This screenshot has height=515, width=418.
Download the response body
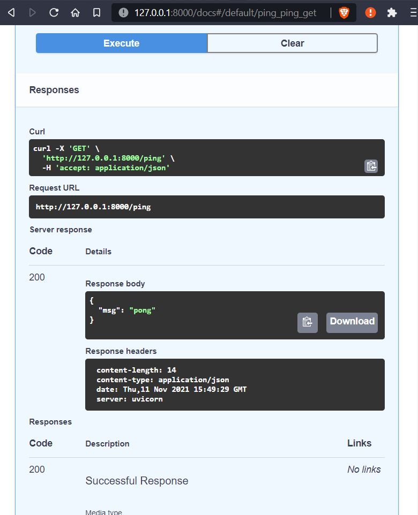point(352,322)
